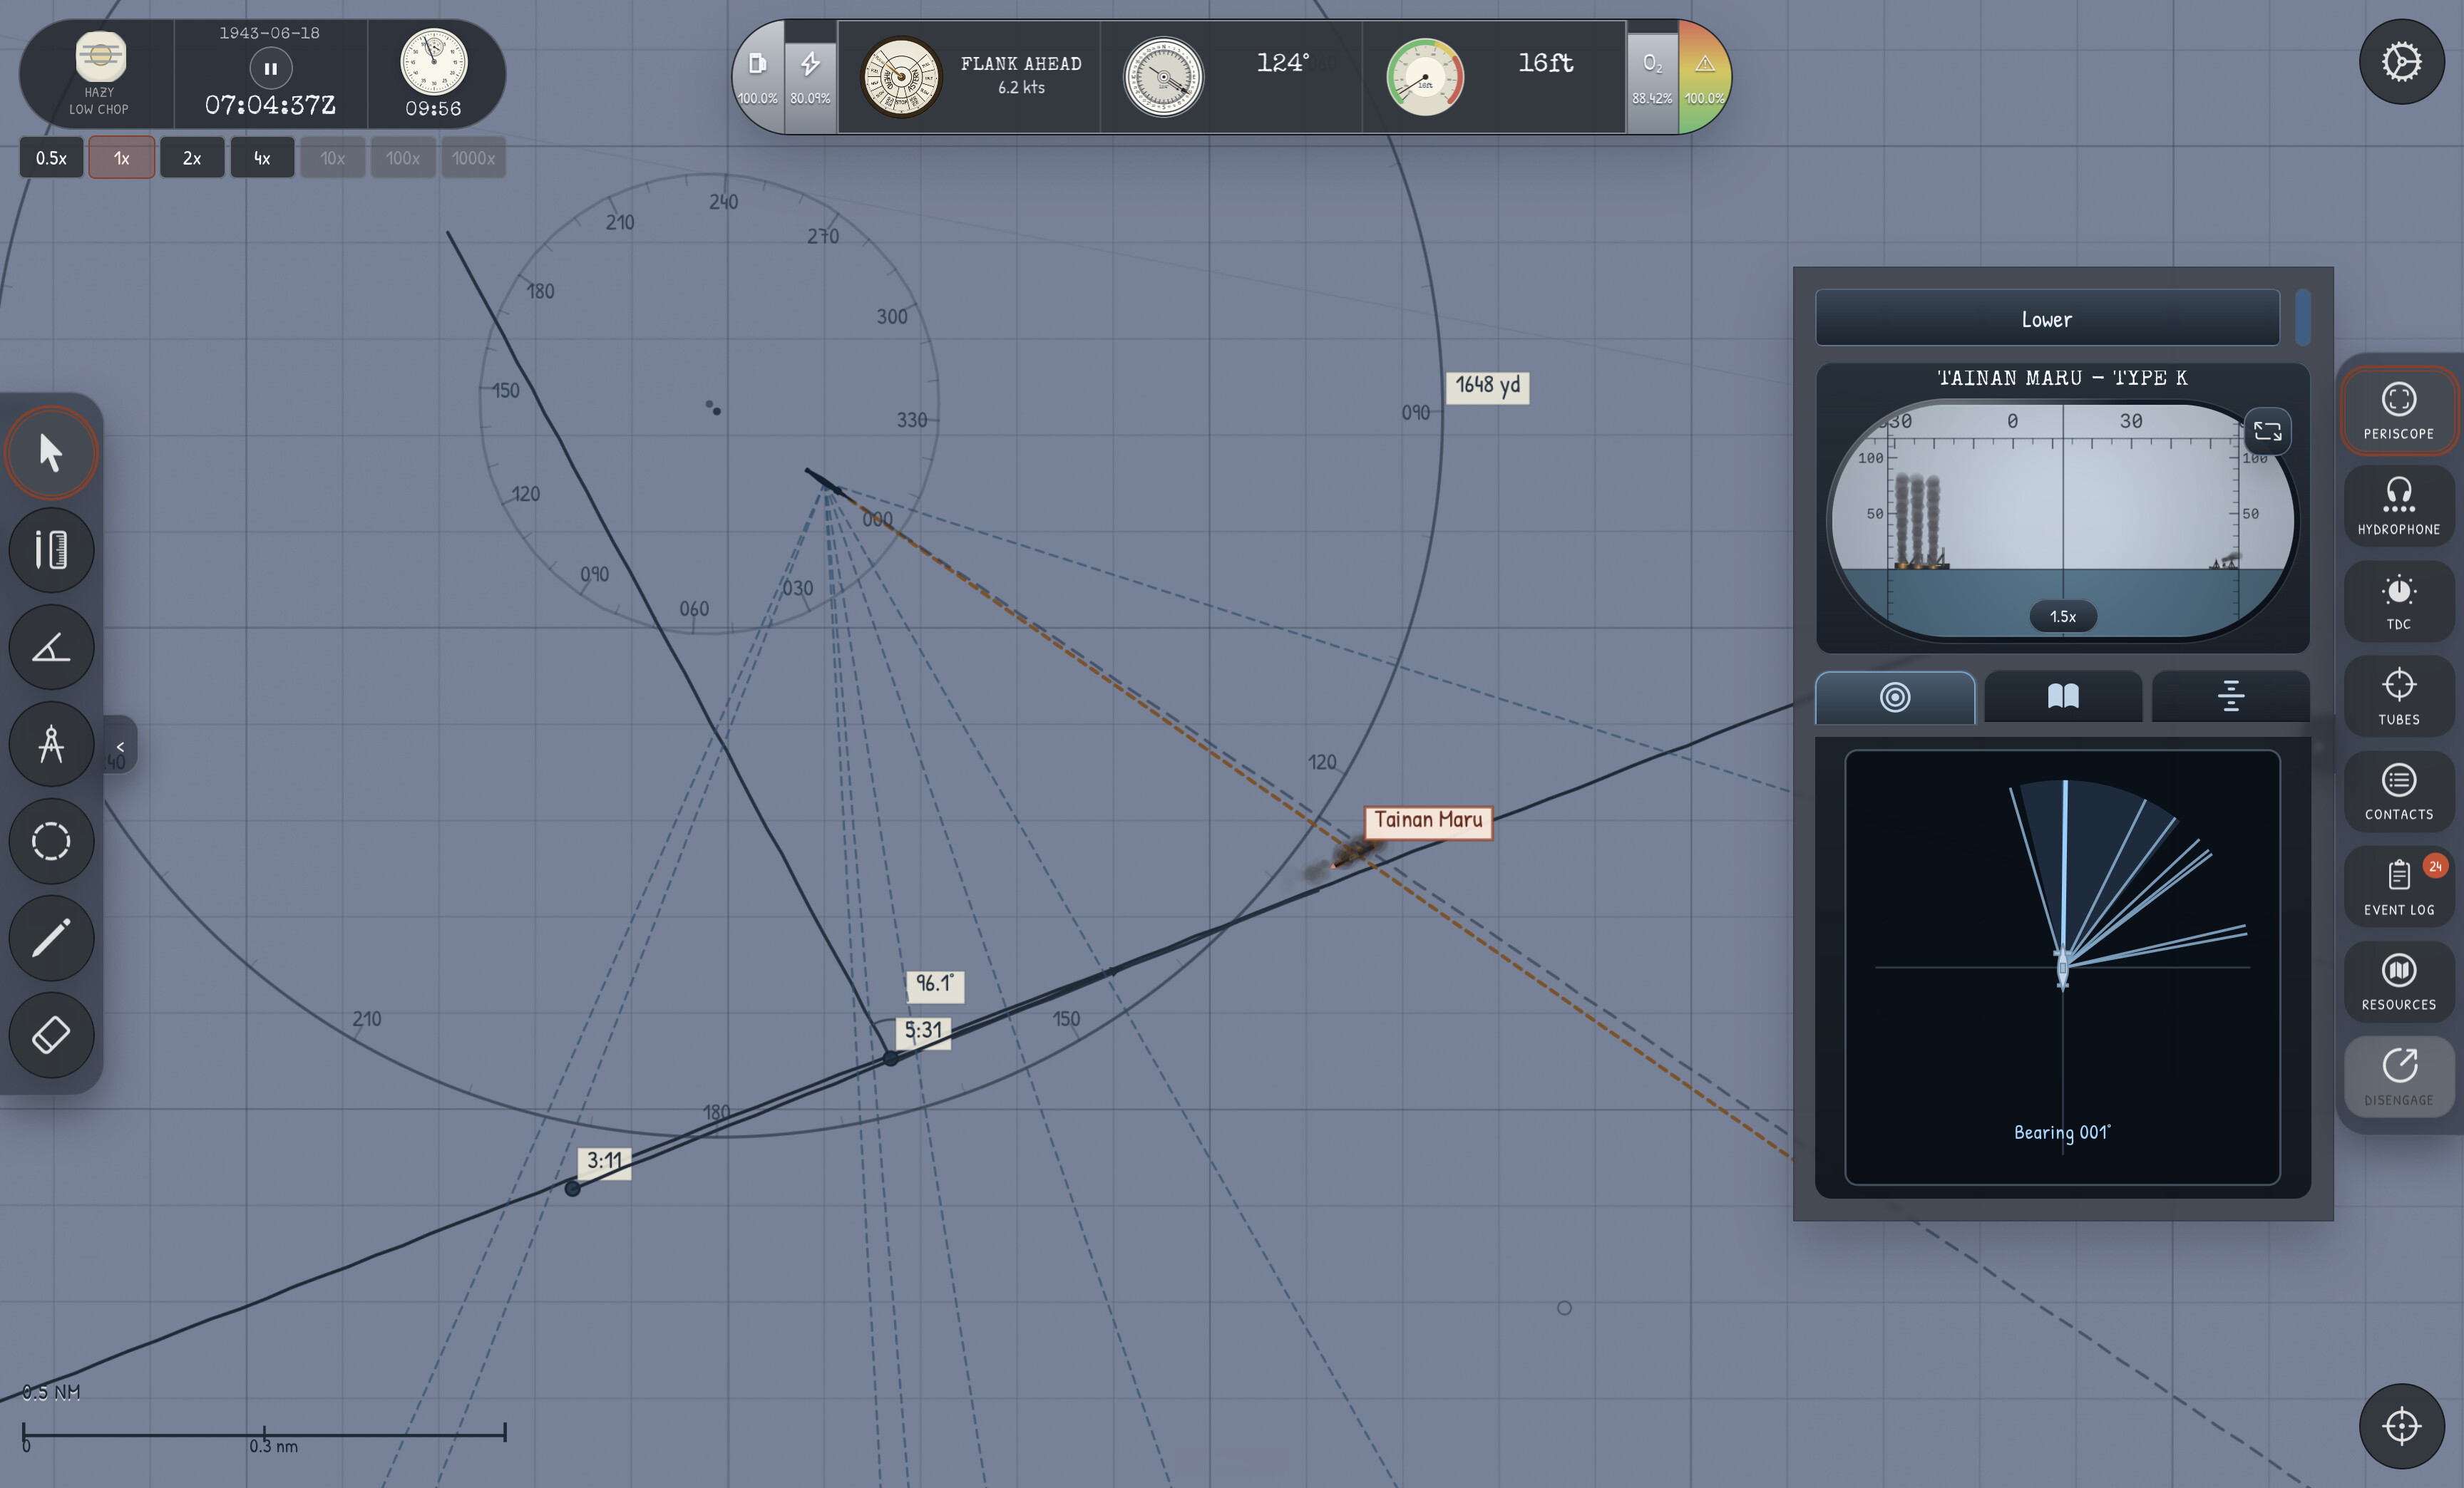The width and height of the screenshot is (2464, 1488).
Task: Set time compression to 0.5x
Action: coord(51,158)
